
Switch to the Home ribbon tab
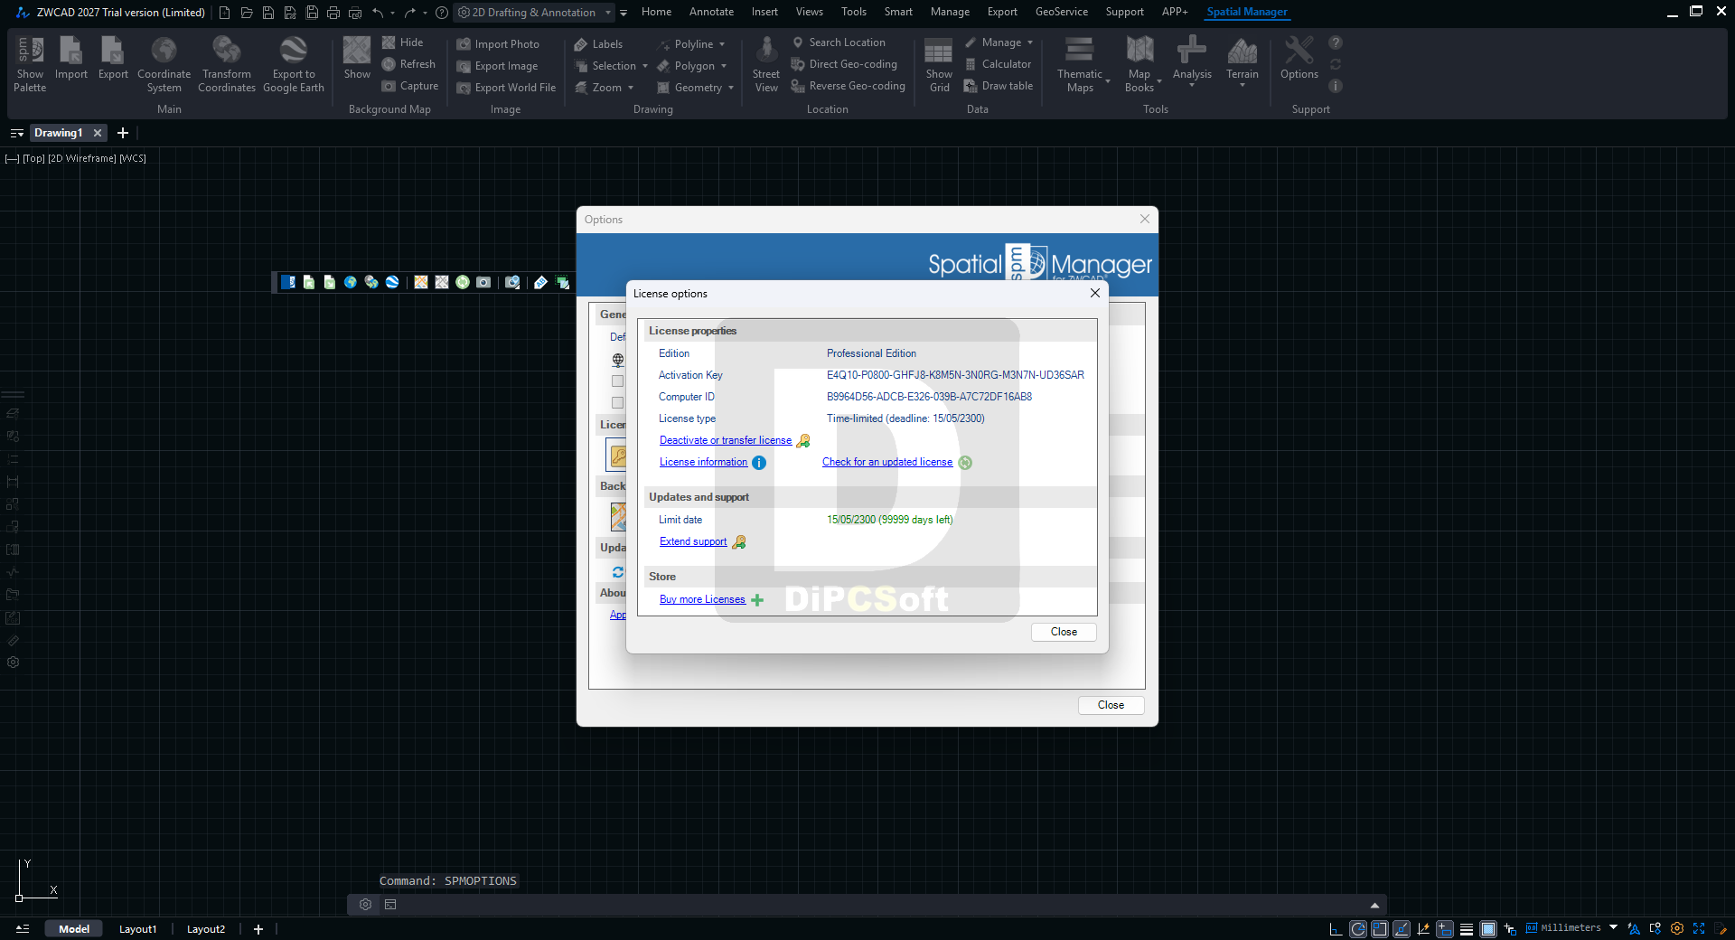[656, 12]
